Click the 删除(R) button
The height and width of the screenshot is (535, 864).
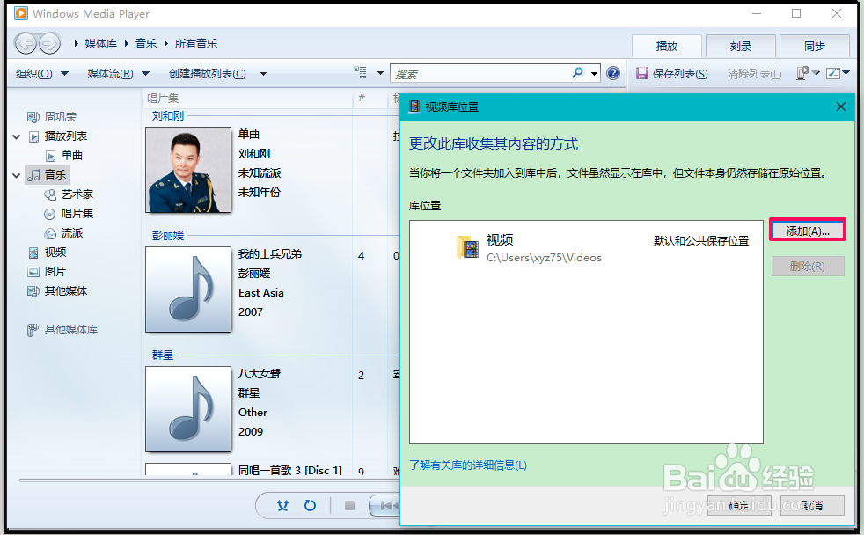click(807, 267)
